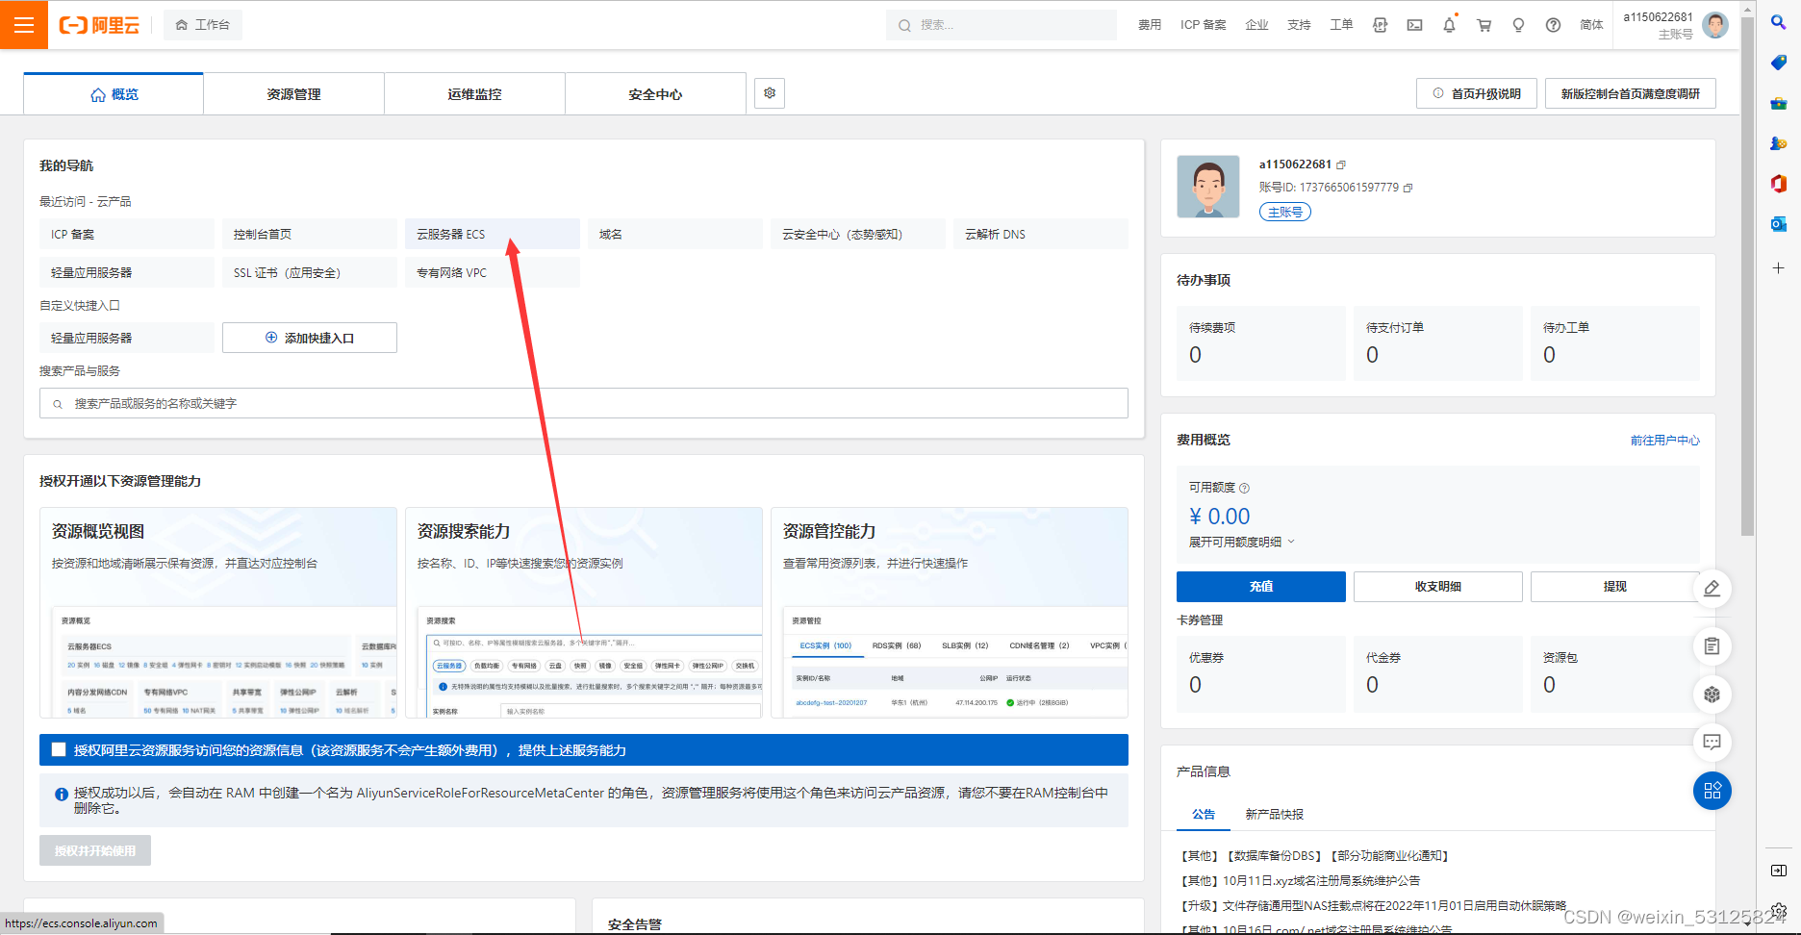The image size is (1801, 935).
Task: Copy the 账号ID value
Action: [1408, 188]
